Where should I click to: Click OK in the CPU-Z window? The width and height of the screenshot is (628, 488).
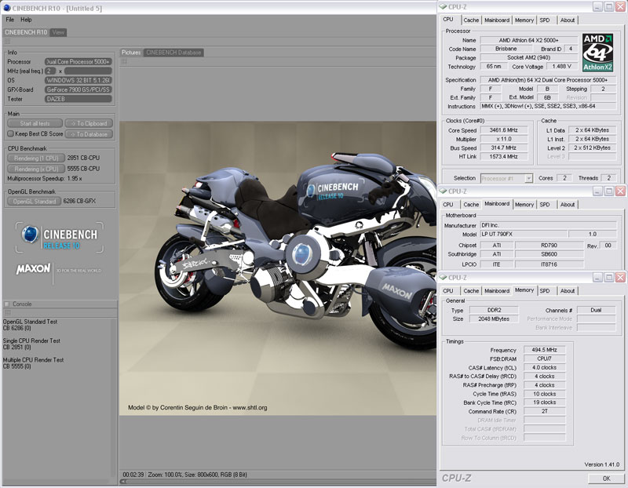(606, 478)
